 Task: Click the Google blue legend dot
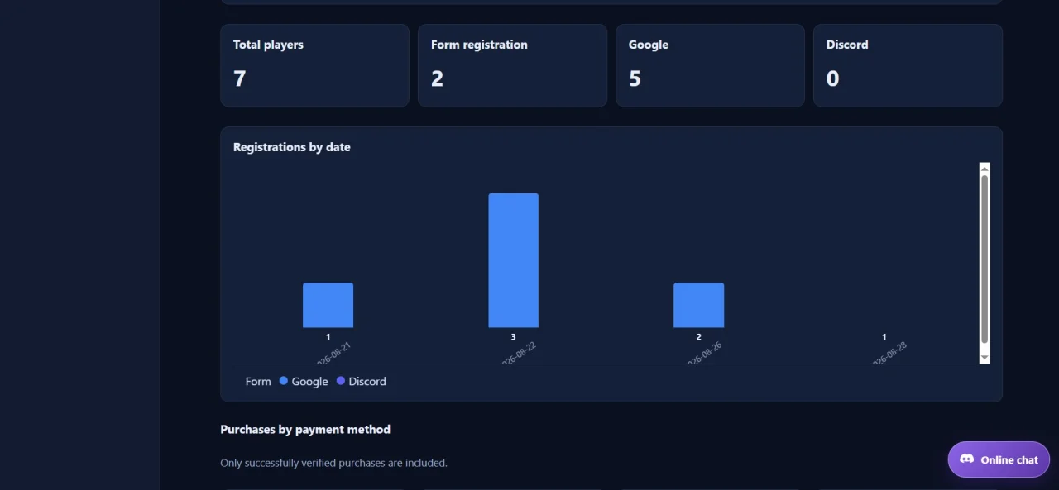coord(284,381)
